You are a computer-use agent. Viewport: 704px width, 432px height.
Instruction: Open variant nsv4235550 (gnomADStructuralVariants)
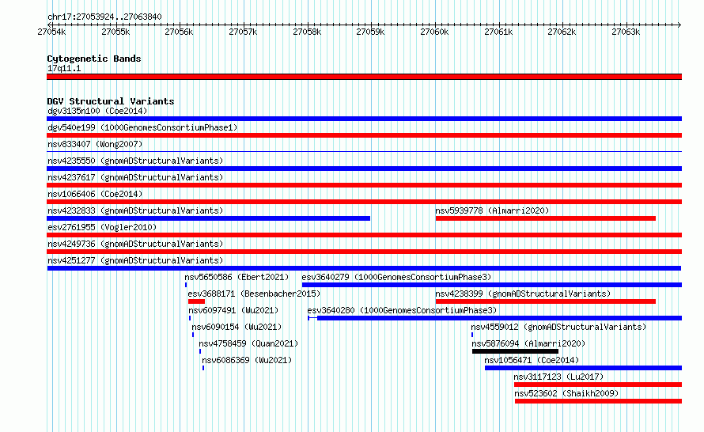(x=135, y=161)
